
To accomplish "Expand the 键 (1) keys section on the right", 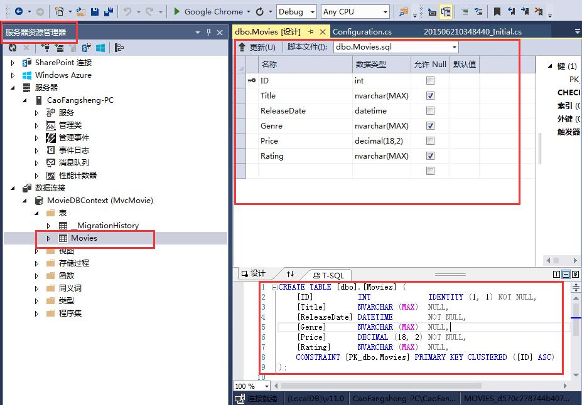I will tap(549, 65).
